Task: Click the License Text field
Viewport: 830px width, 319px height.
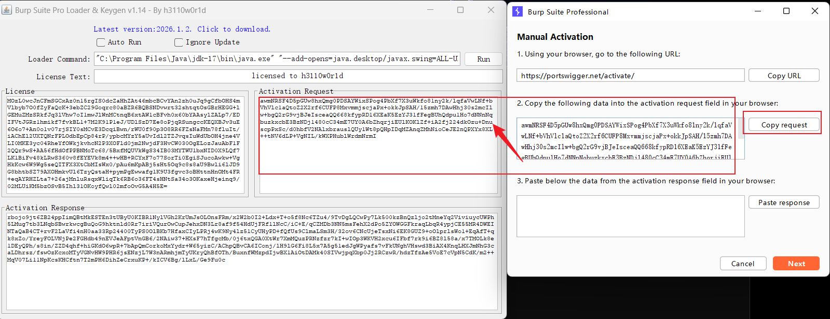Action: 298,76
